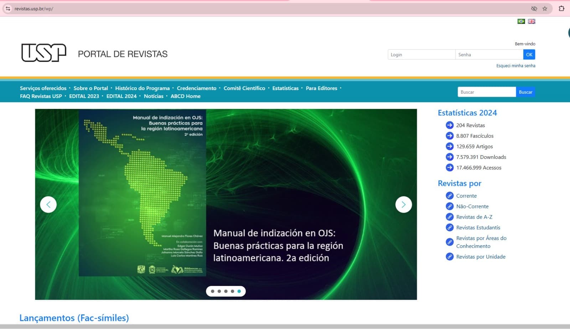Select the second carousel dot

tap(219, 291)
